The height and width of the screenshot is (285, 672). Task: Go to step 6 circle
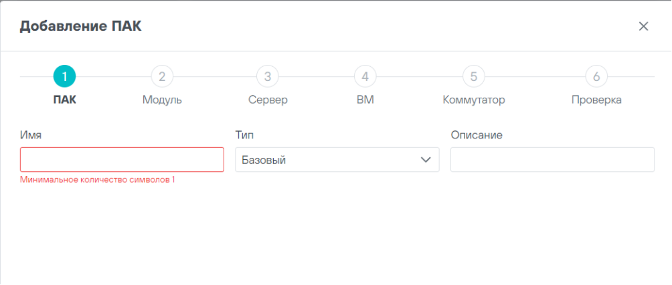[596, 76]
